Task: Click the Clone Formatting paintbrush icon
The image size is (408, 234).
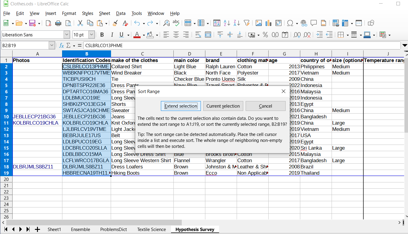Action: tap(115, 23)
